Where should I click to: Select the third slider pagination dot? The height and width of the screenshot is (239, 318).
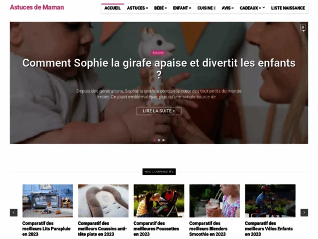[164, 140]
